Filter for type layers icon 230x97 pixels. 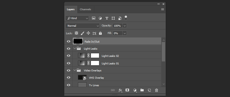click(107, 18)
